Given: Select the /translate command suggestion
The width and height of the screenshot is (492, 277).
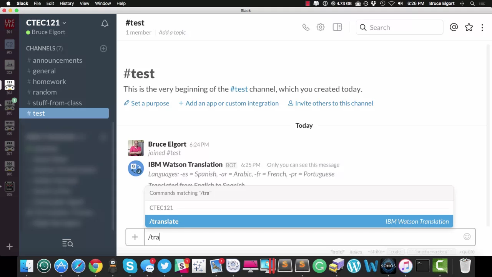Looking at the screenshot, I should [299, 222].
